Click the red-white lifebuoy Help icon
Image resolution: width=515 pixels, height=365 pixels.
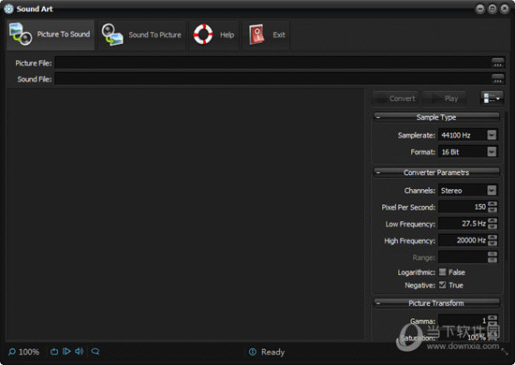[x=203, y=34]
